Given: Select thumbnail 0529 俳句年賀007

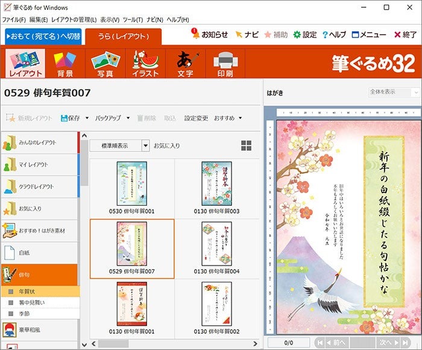Looking at the screenshot, I should click(132, 249).
